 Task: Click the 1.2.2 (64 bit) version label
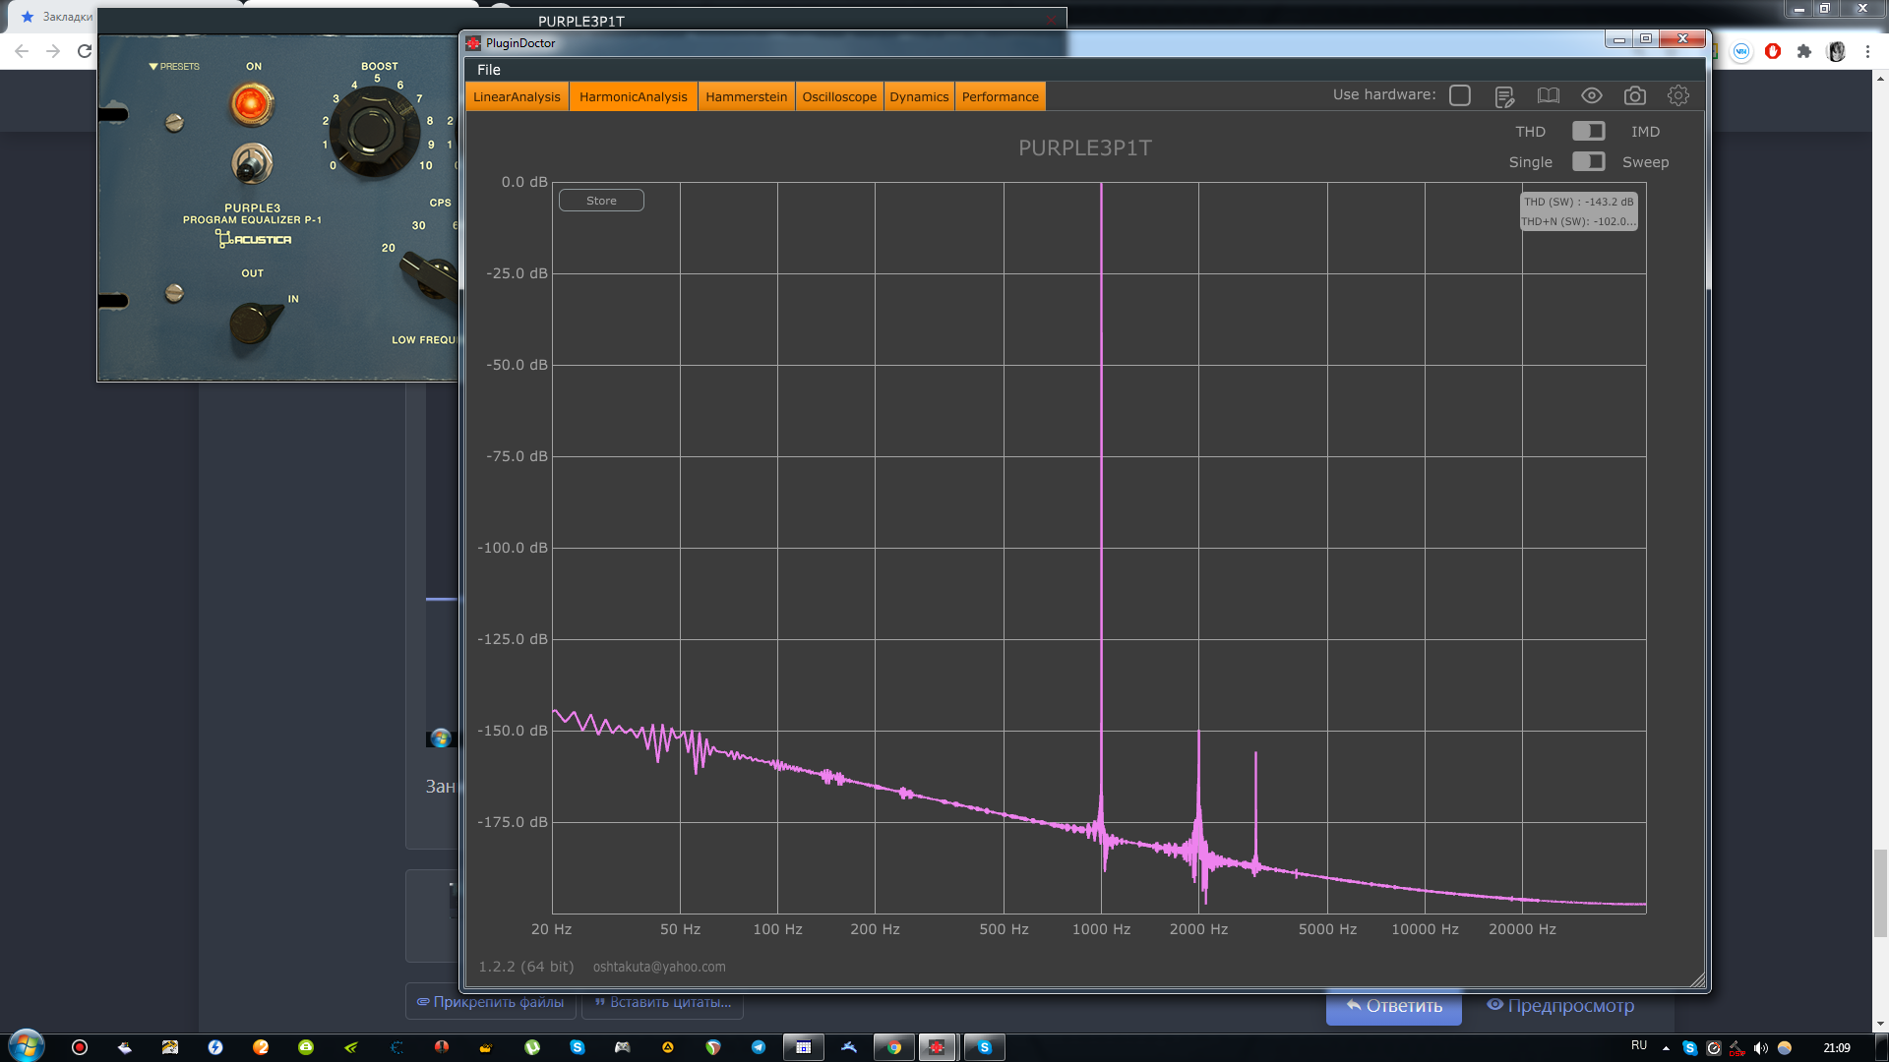[x=526, y=967]
